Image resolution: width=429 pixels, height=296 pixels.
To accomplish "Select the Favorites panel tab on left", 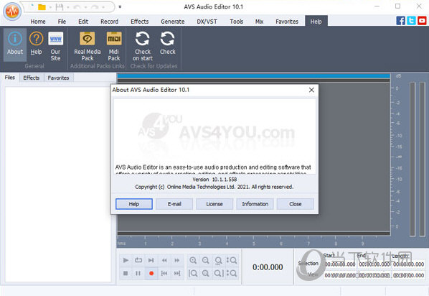I will pyautogui.click(x=58, y=78).
